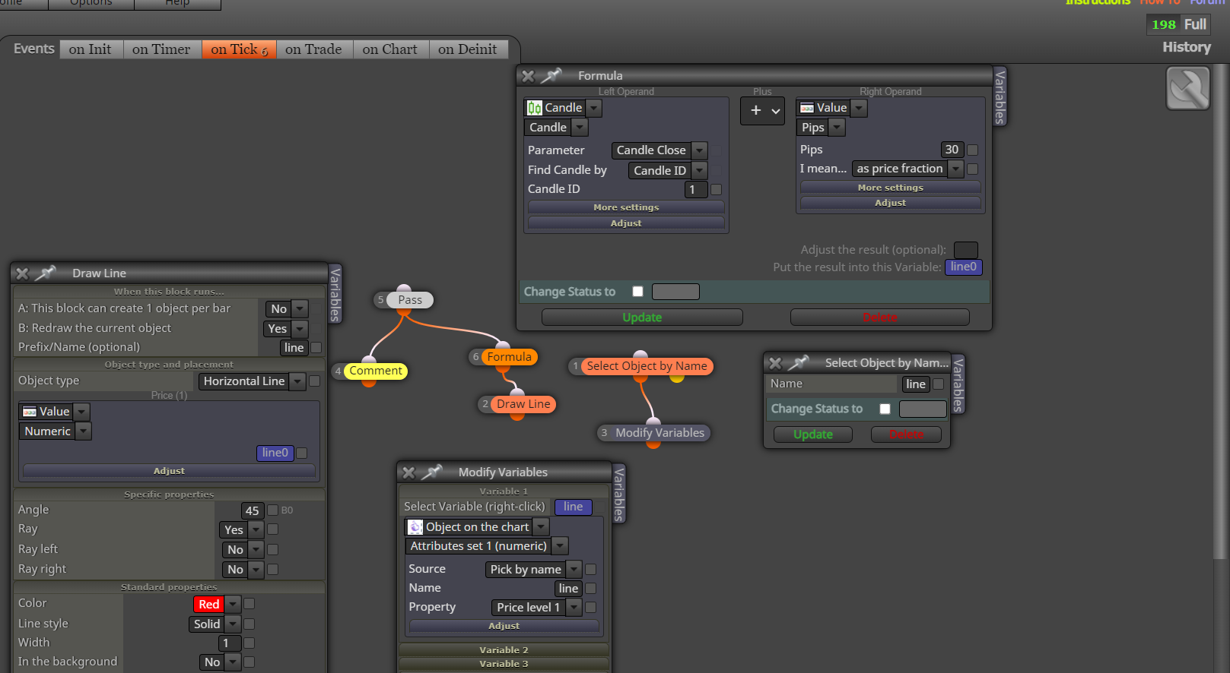Switch to the on Chart events tab
Image resolution: width=1230 pixels, height=673 pixels.
pyautogui.click(x=389, y=49)
